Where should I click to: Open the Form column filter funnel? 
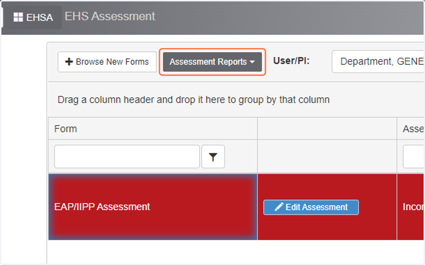[x=213, y=157]
